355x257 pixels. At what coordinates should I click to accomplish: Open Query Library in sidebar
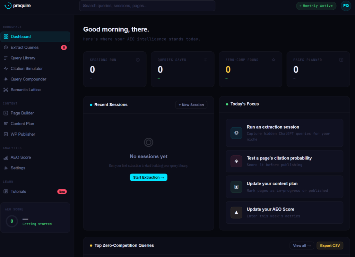click(35, 58)
